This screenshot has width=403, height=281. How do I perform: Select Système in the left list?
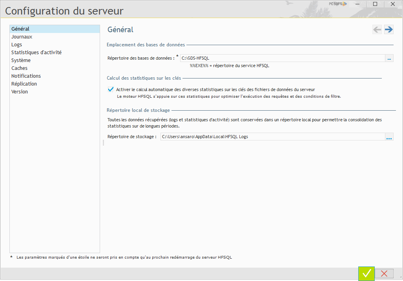[x=21, y=60]
